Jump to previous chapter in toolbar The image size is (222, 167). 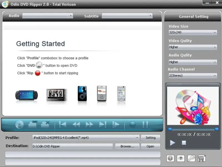point(62,124)
